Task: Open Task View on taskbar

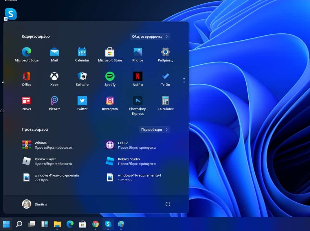Action: (32, 224)
